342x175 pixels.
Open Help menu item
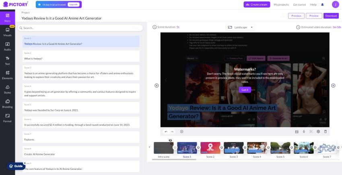(313, 4)
